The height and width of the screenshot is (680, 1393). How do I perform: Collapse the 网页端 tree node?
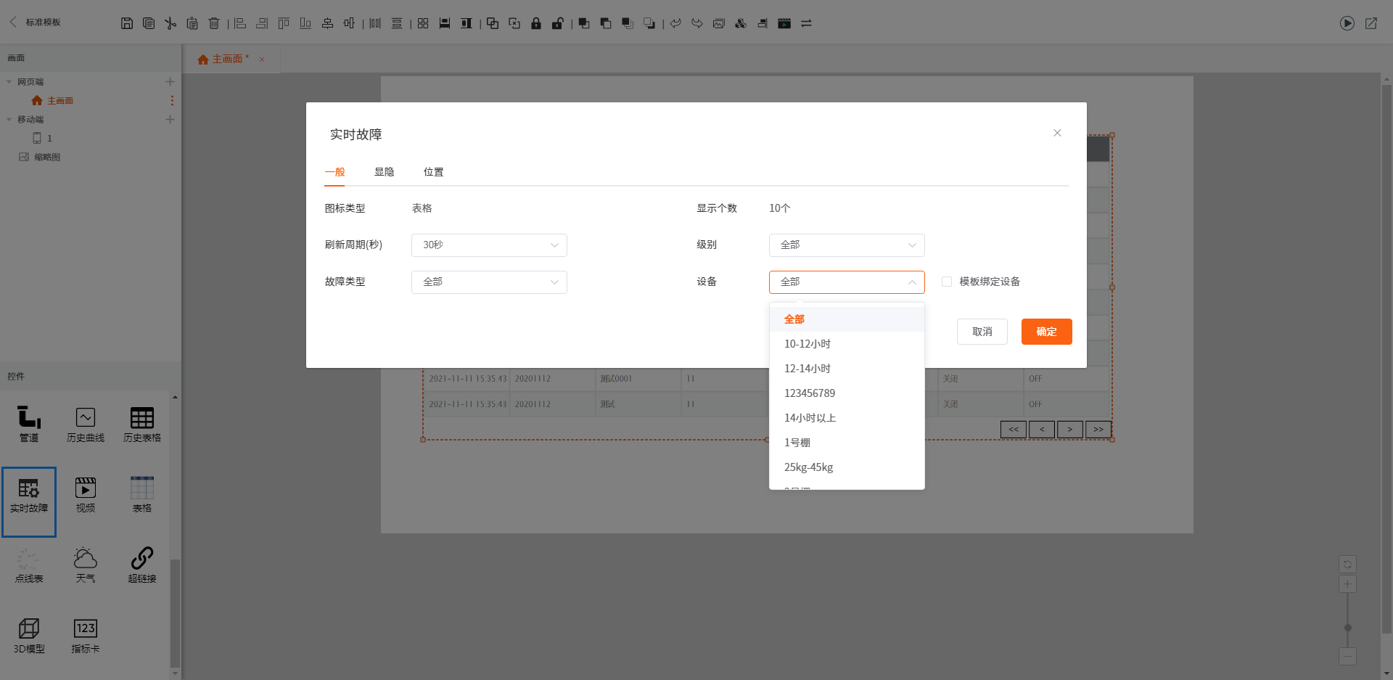9,82
